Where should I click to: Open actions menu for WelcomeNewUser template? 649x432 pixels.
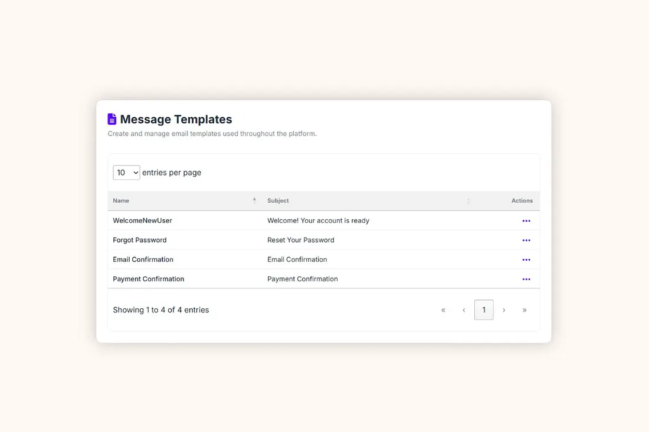click(526, 221)
